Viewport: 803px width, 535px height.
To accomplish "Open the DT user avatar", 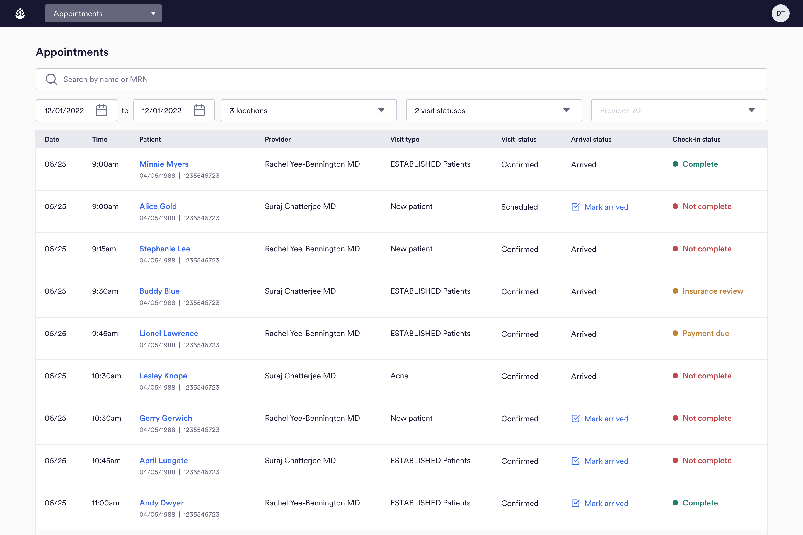I will coord(780,14).
